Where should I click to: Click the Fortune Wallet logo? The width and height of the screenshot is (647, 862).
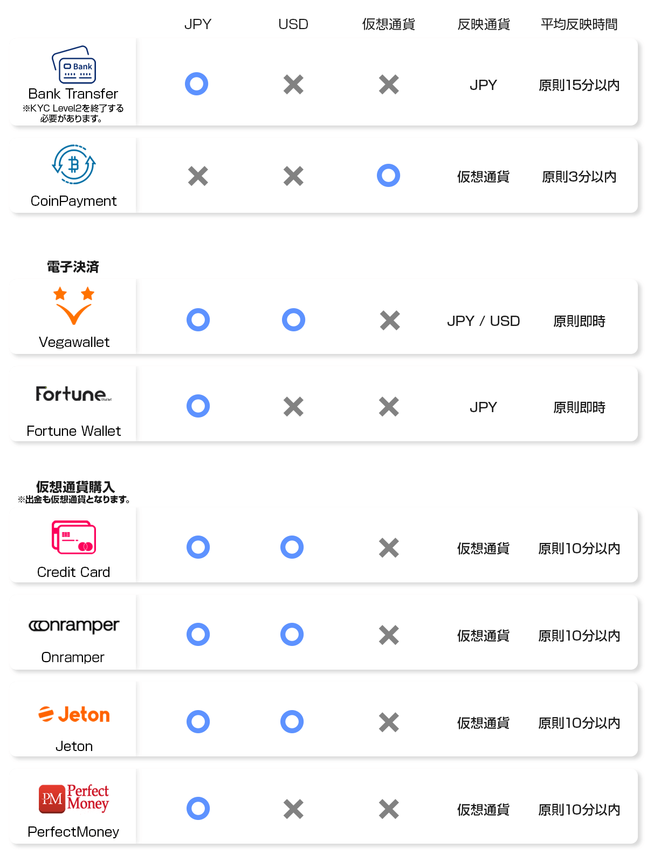(x=74, y=394)
